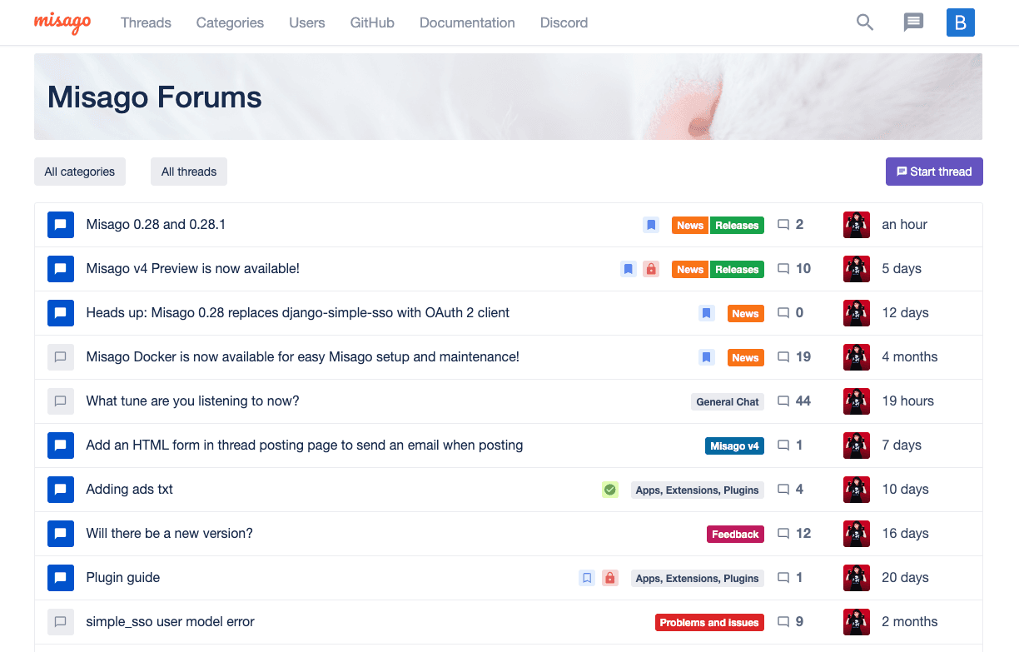Open the Users nav item

coord(306,22)
